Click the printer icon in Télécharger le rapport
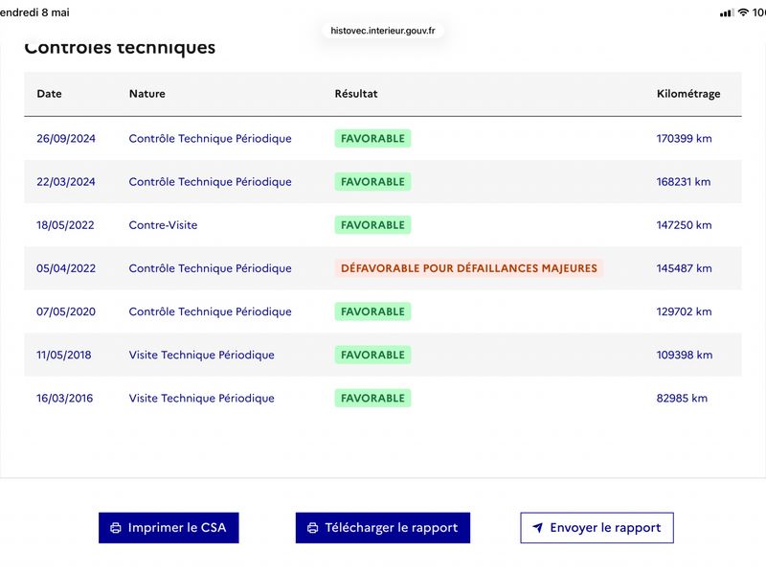766x575 pixels. (x=313, y=528)
